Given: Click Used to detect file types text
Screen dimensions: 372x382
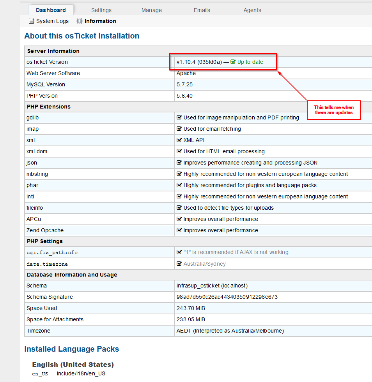Looking at the screenshot, I should click(x=229, y=208).
